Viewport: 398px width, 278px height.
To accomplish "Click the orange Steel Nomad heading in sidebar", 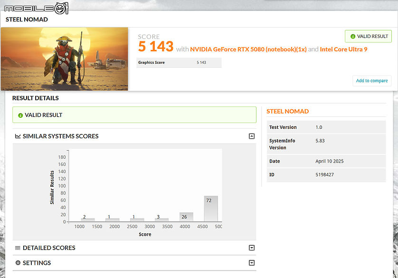I will click(288, 112).
